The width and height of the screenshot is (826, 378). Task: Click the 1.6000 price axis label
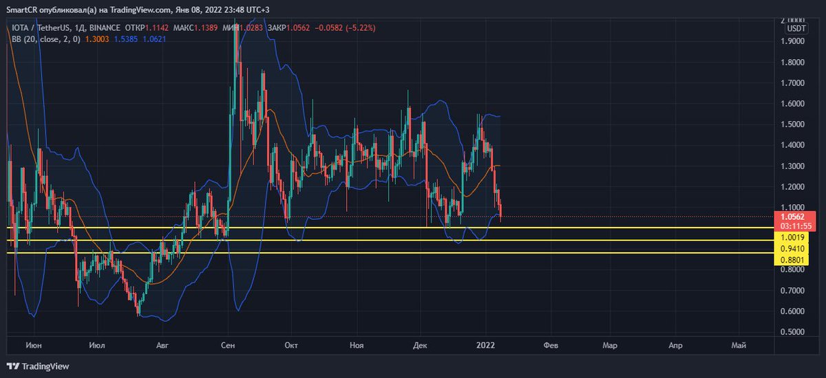point(792,104)
